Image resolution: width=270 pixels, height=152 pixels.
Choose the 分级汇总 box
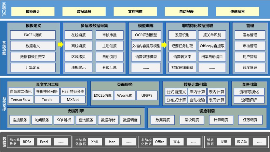click(110, 68)
